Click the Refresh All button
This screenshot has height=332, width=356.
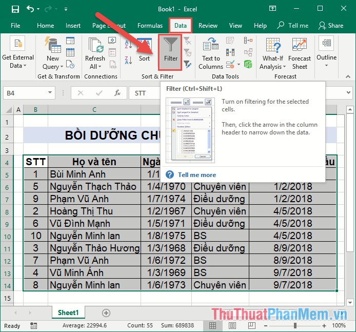(95, 53)
